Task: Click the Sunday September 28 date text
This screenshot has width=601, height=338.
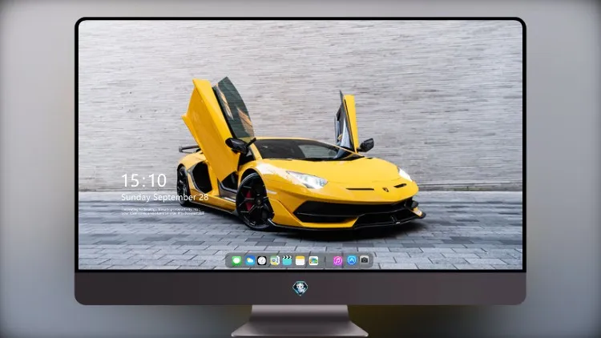Action: point(165,197)
